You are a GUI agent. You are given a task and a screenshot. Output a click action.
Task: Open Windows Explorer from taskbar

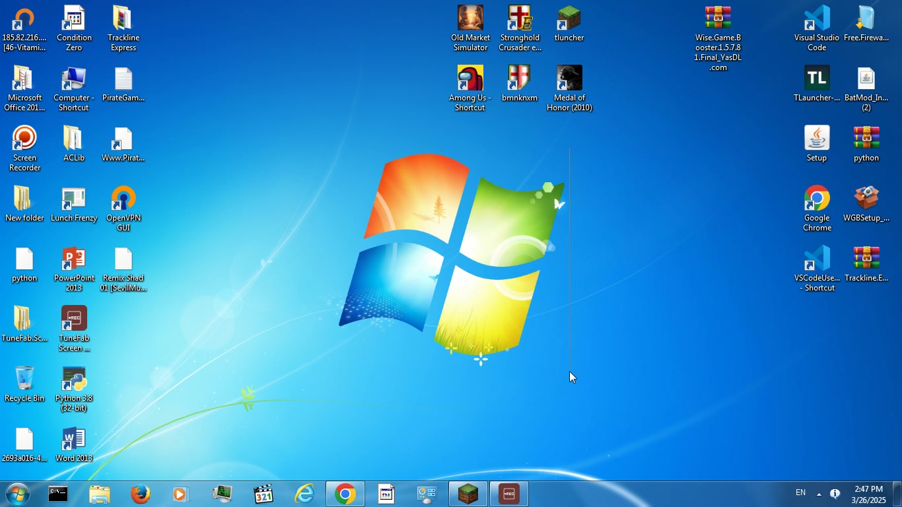click(99, 494)
